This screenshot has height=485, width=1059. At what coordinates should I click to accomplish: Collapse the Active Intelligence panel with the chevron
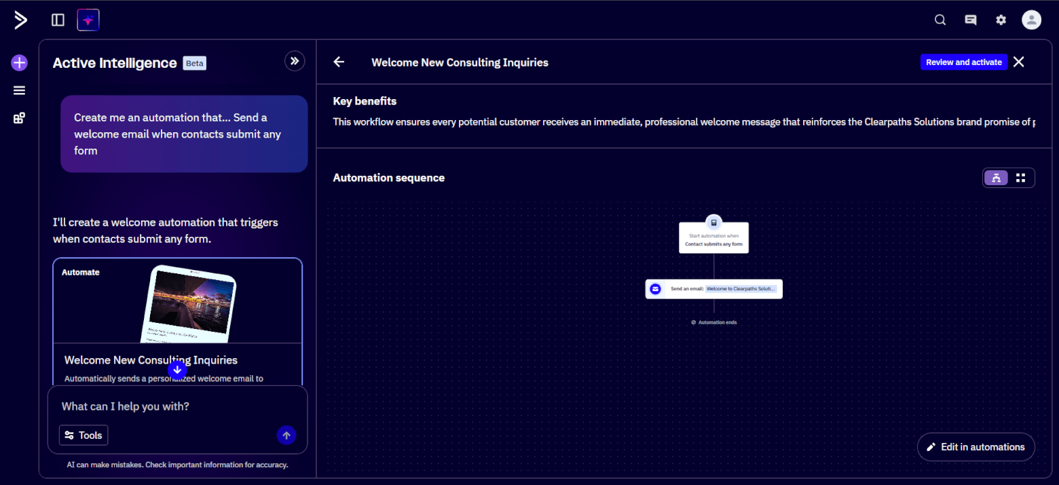pyautogui.click(x=295, y=60)
